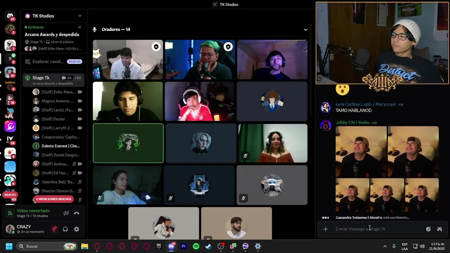Click the Buscar taskbar search box
Viewport: 450px width, 253px height.
47,246
